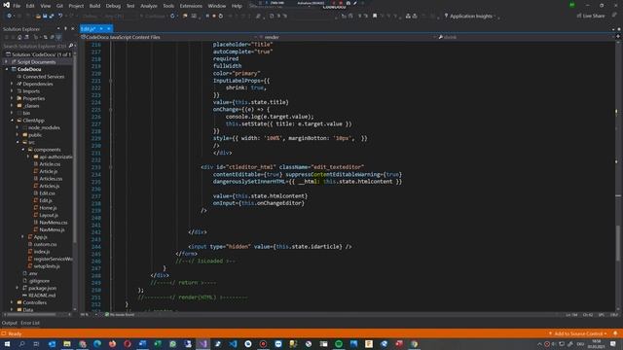Expand the Dependencies node
623x350 pixels.
click(12, 84)
